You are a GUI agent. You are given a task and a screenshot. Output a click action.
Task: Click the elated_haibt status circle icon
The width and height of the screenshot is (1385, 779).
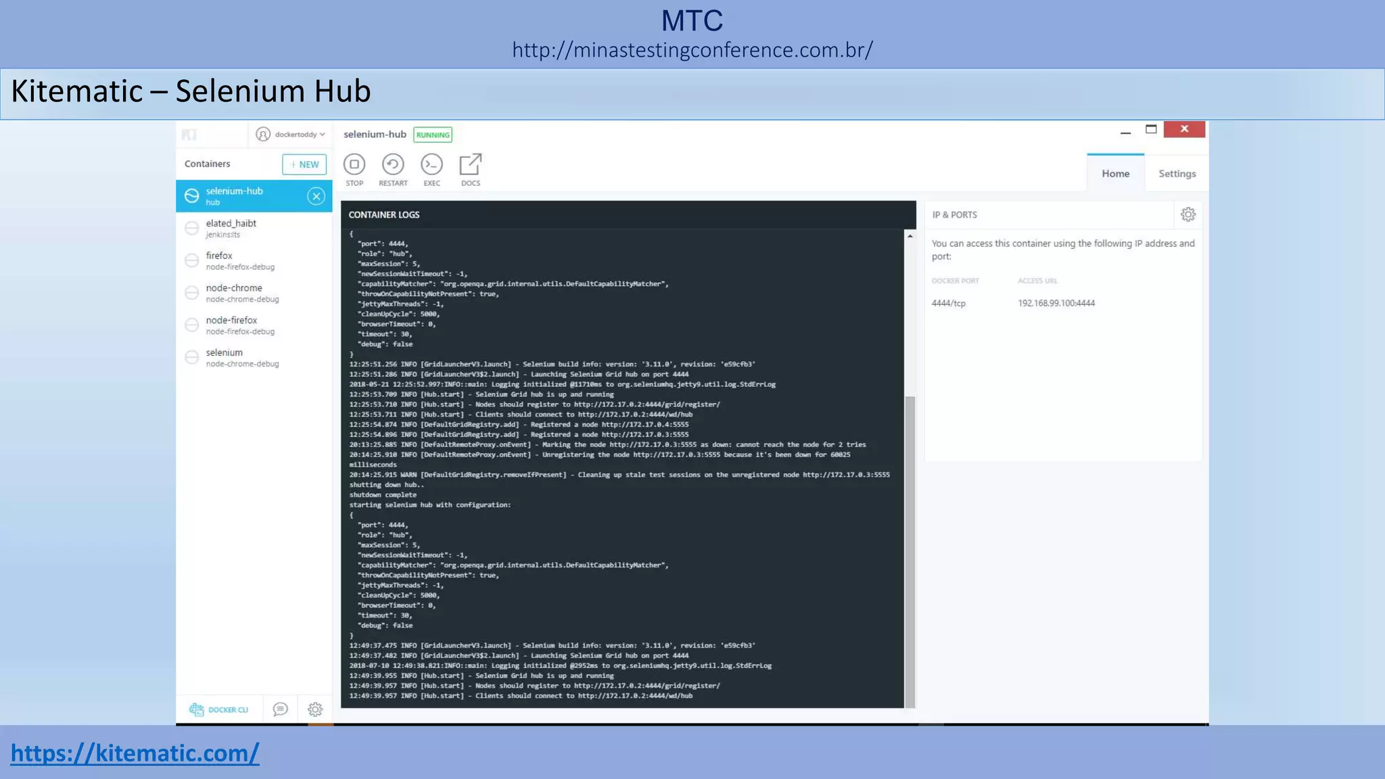[x=192, y=229]
